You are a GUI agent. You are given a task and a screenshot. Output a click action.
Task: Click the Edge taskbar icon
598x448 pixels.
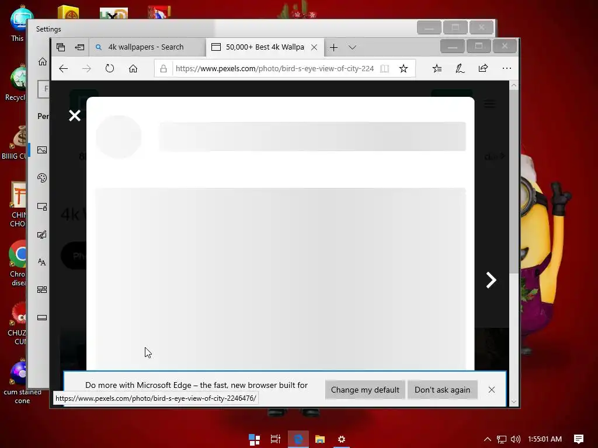click(x=298, y=439)
